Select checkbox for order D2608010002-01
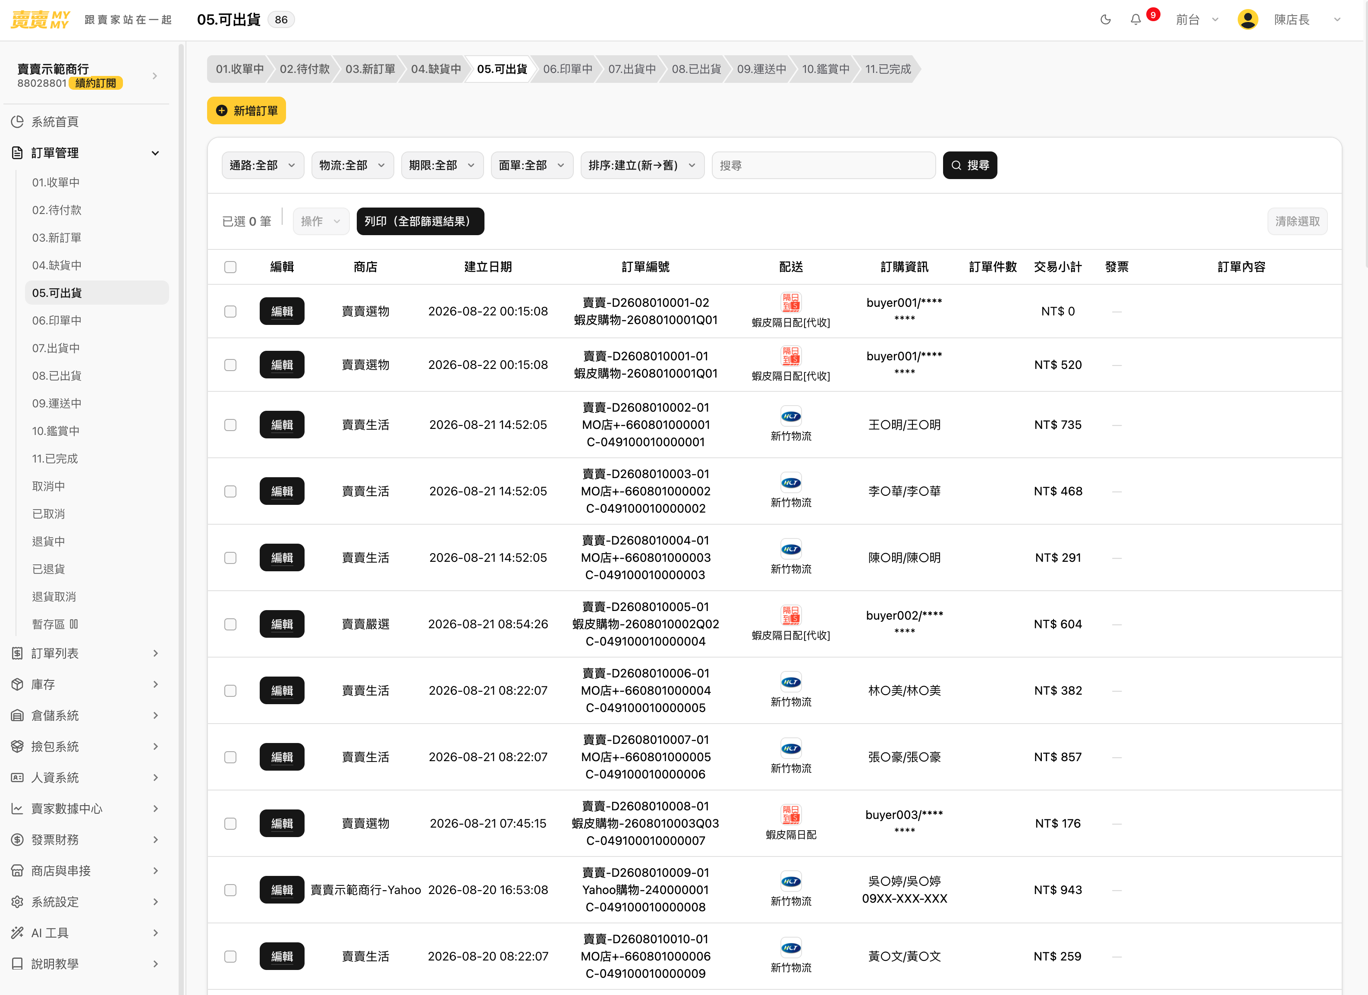 tap(230, 425)
